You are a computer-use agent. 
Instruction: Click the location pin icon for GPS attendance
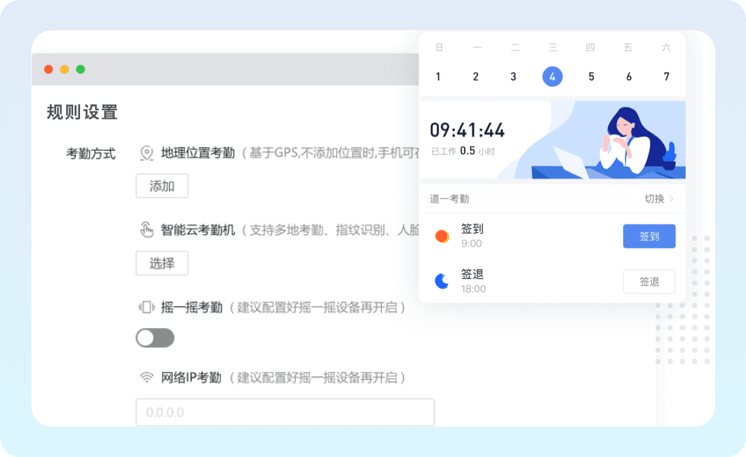click(146, 153)
